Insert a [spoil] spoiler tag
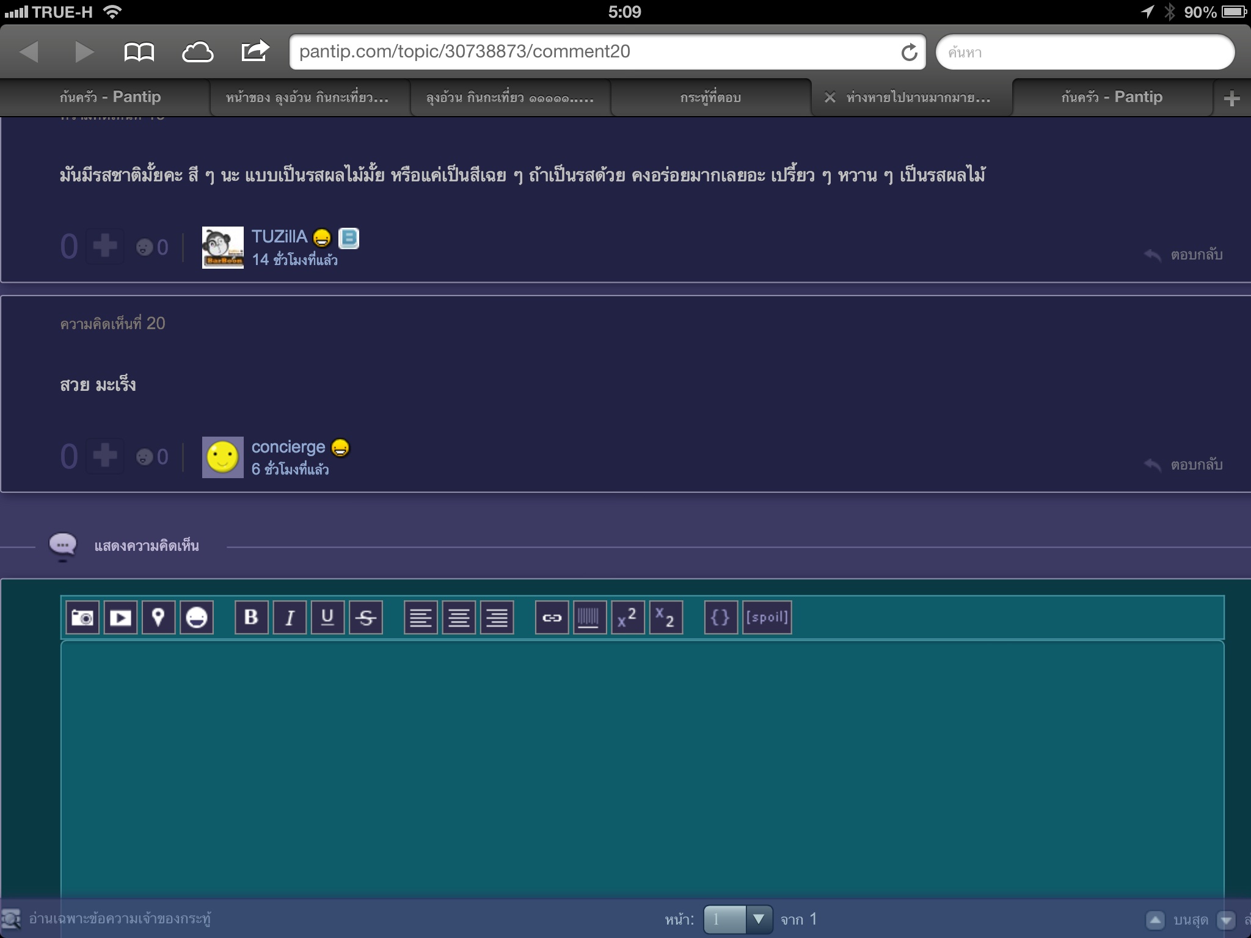Screen dimensions: 1251x938 pyautogui.click(x=767, y=617)
